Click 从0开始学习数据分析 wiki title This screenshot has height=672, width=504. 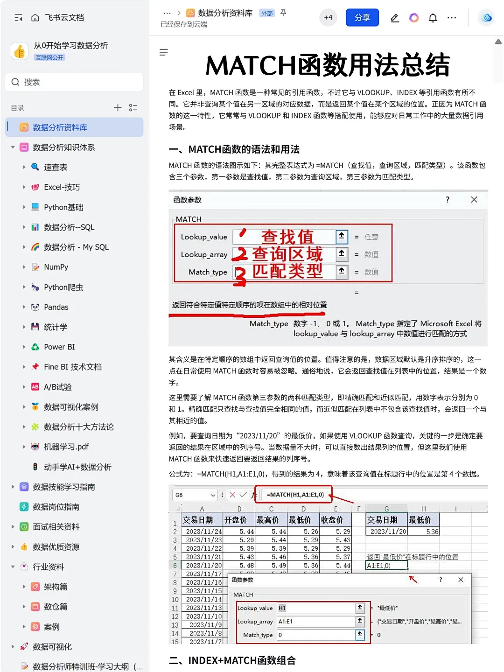[71, 46]
